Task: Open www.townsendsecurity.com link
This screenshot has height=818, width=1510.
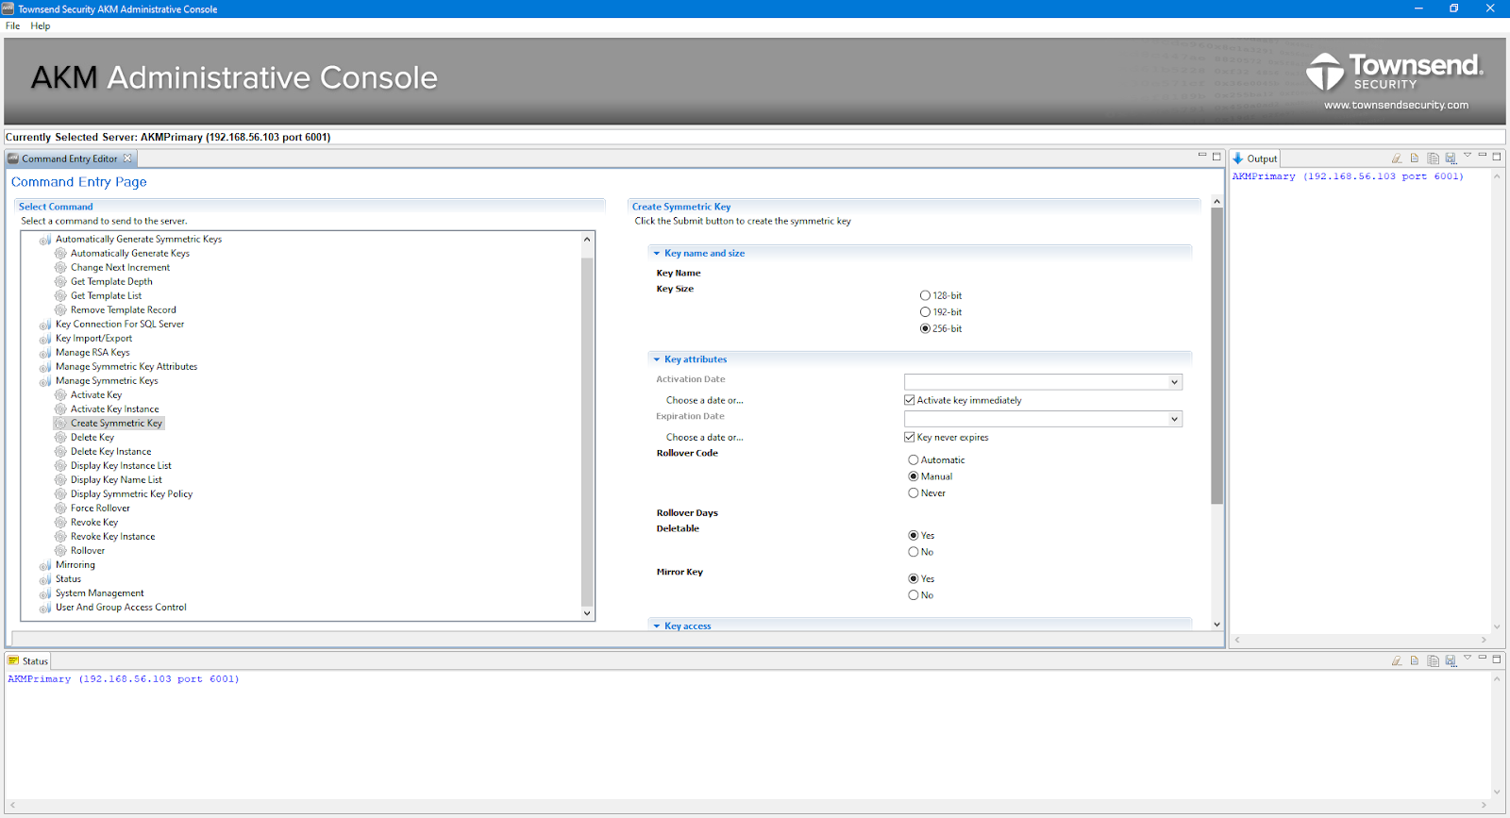Action: click(x=1396, y=105)
